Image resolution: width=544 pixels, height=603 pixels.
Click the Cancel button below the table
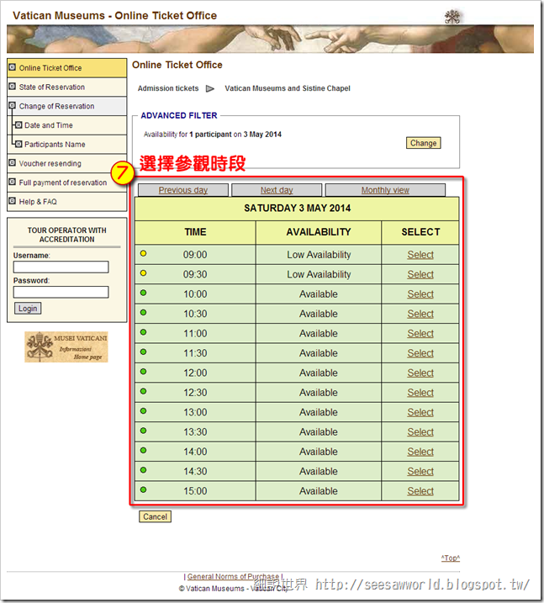(x=155, y=516)
